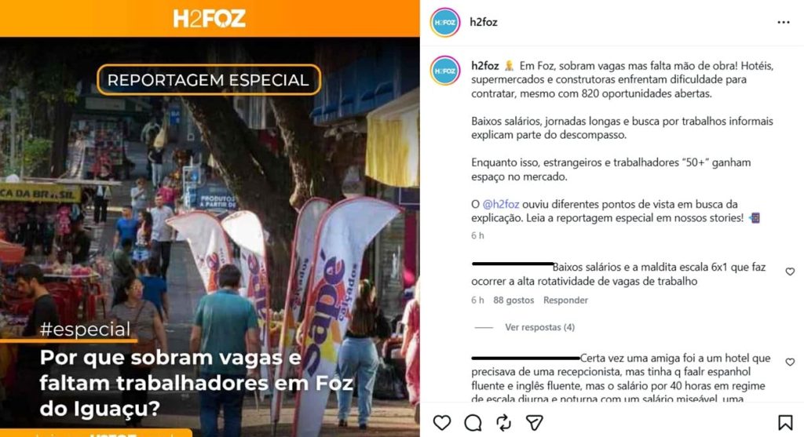Click the h2foz username in the caption
Viewport: 804px width, 437px height.
(485, 66)
